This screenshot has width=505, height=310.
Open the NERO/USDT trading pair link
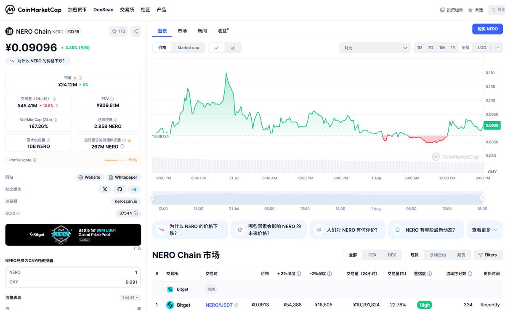(x=219, y=305)
